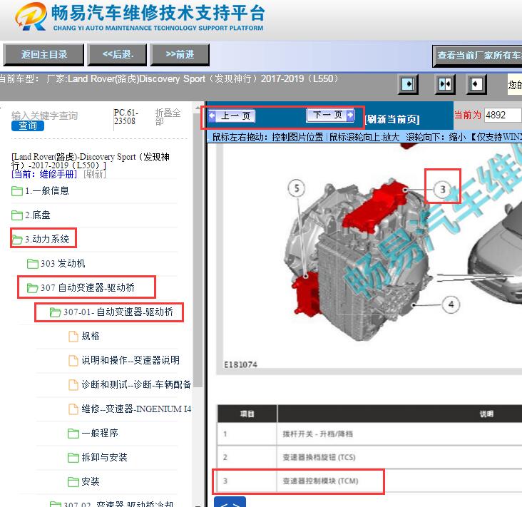Click folder icon beside 一般程序
Image resolution: width=522 pixels, height=507 pixels.
pyautogui.click(x=73, y=434)
